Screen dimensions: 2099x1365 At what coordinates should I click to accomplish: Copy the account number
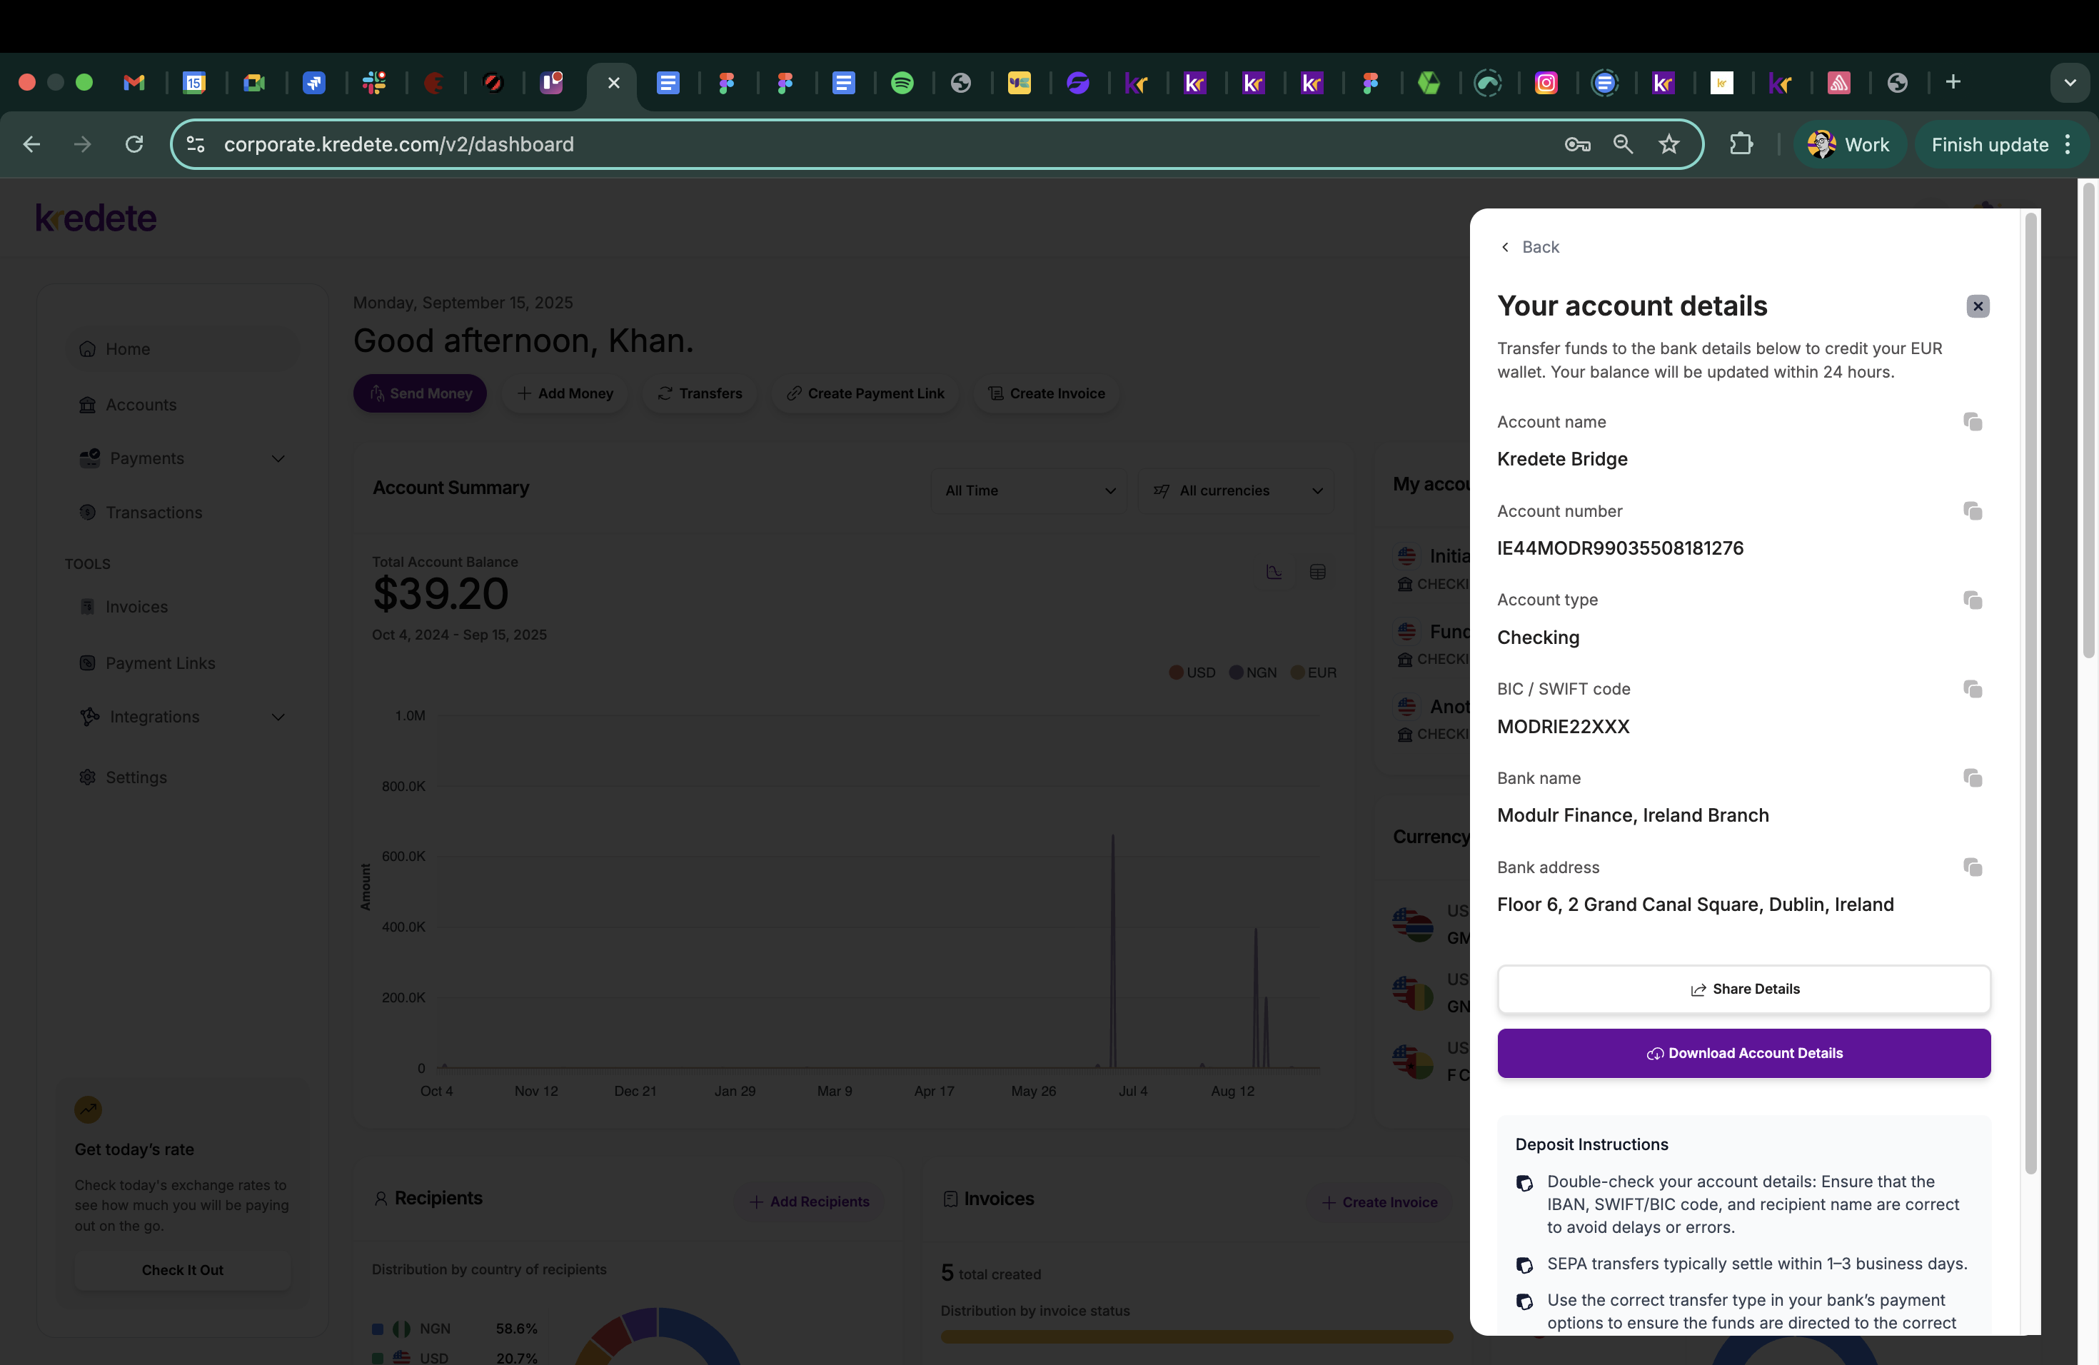pyautogui.click(x=1972, y=511)
